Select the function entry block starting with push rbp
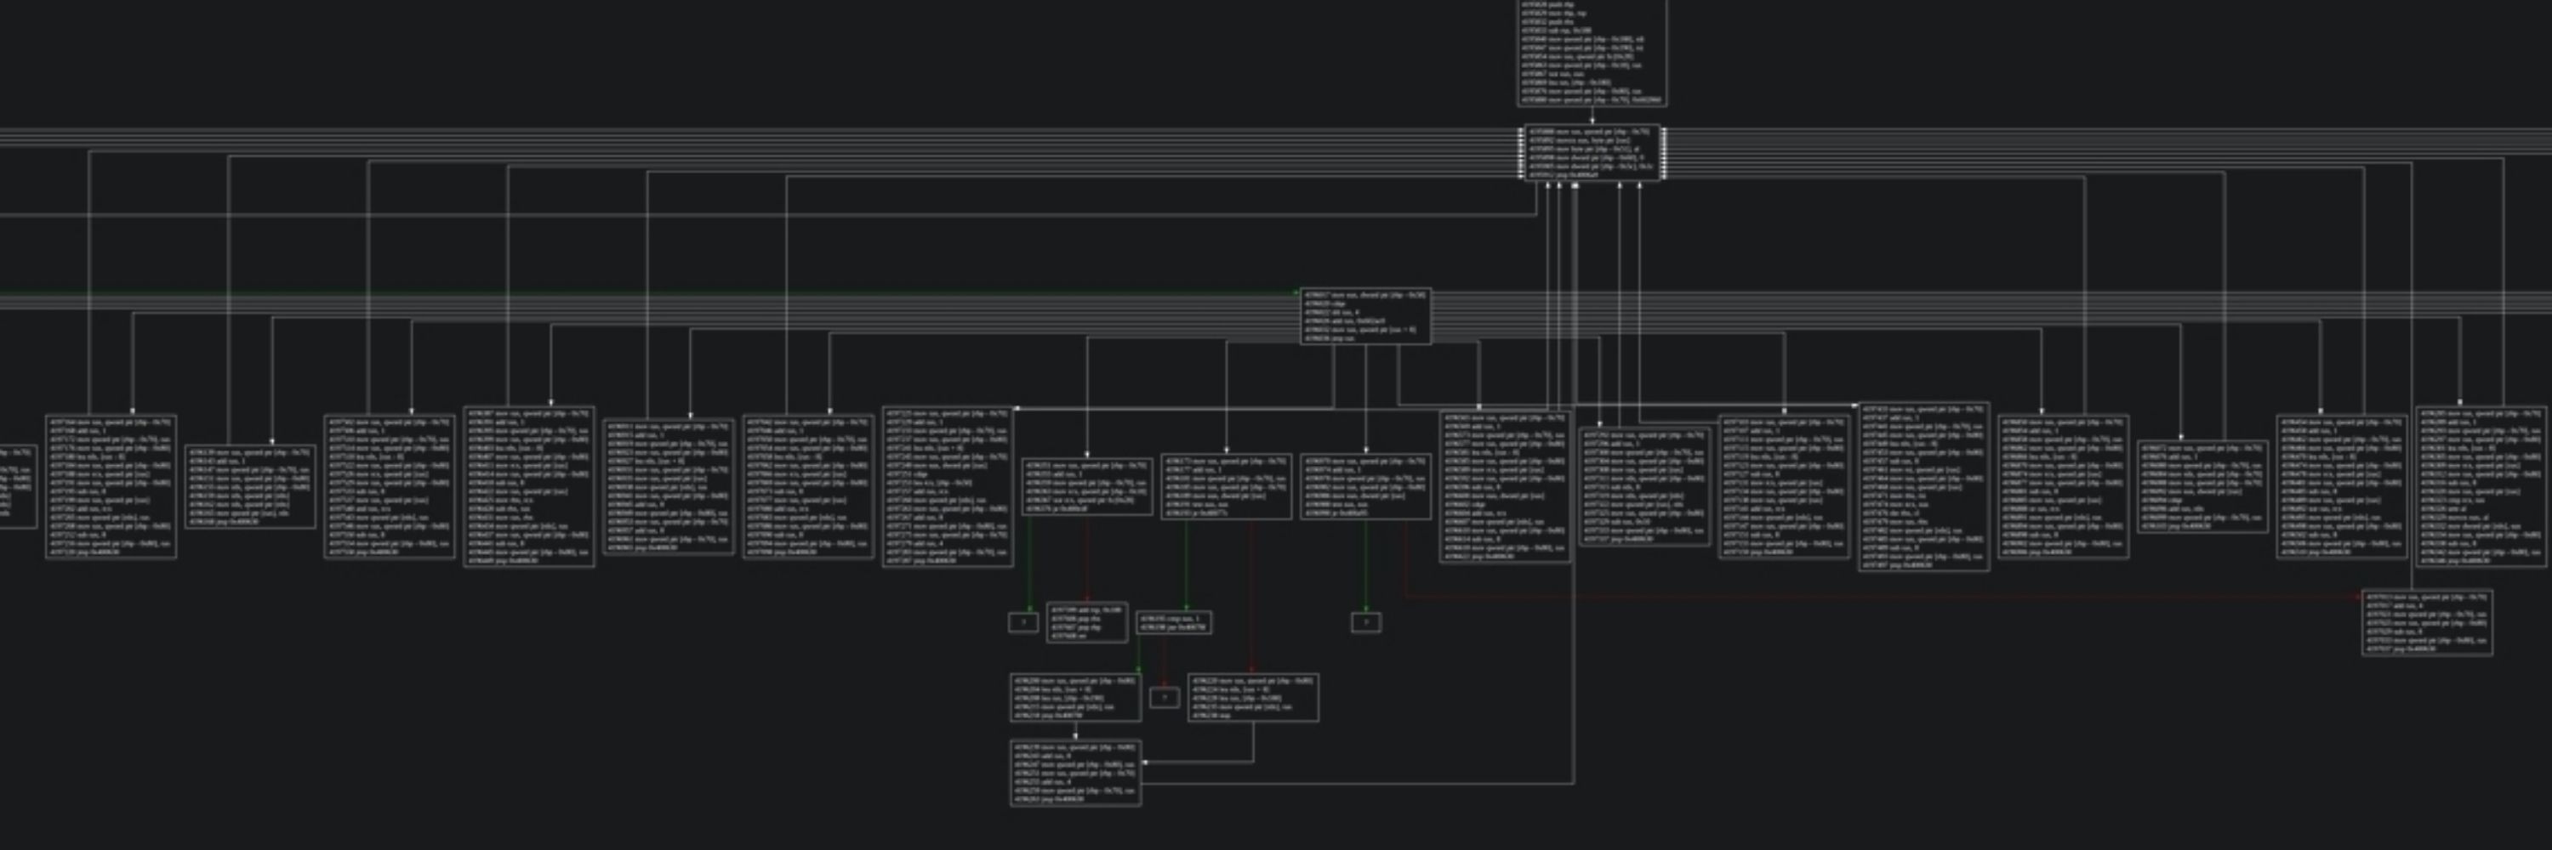 pos(1592,52)
